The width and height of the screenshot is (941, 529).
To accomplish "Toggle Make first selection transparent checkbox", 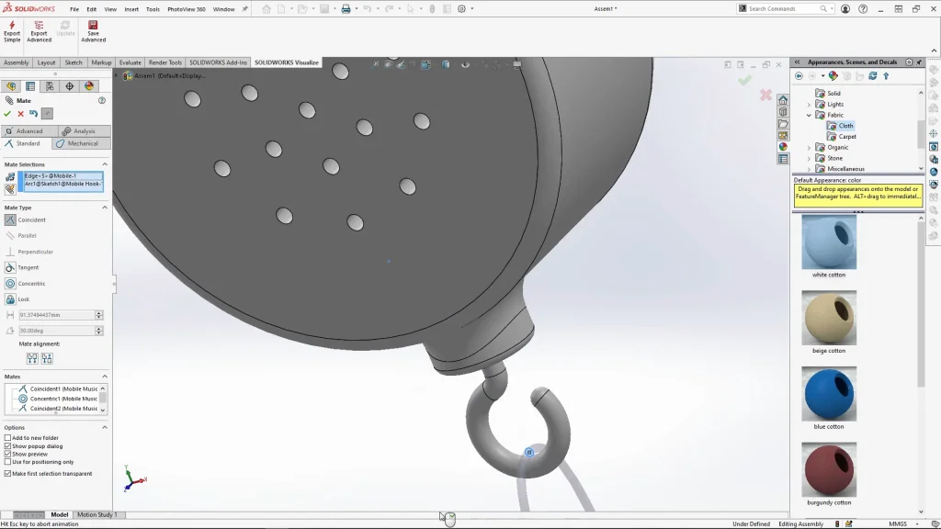I will click(8, 474).
